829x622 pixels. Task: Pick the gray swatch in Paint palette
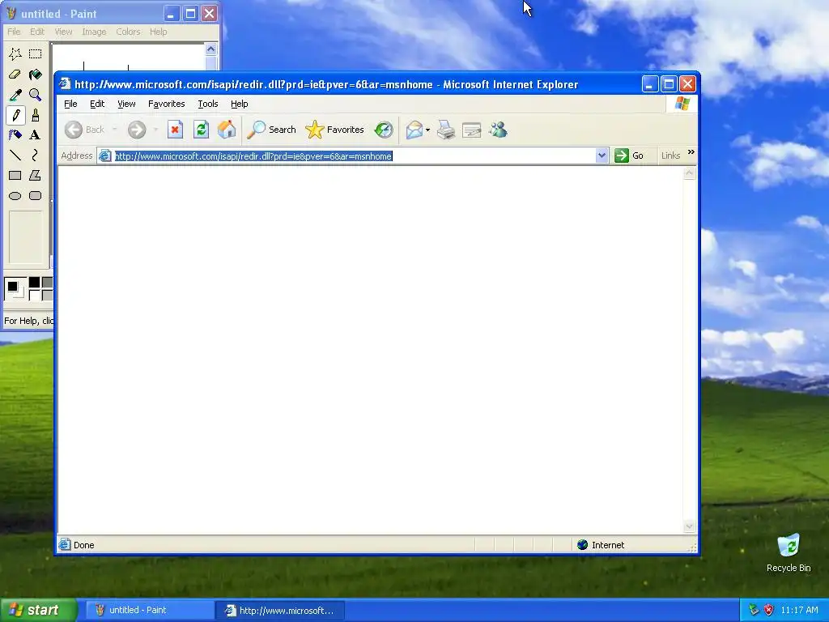pos(46,283)
